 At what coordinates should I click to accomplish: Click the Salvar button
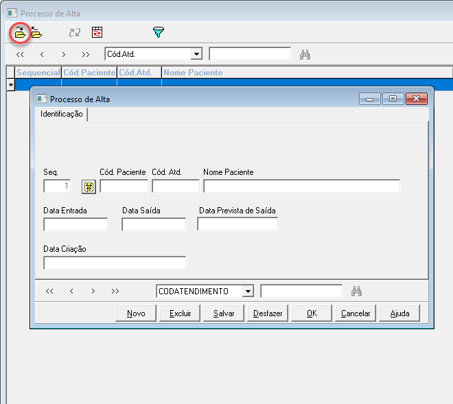(x=224, y=313)
